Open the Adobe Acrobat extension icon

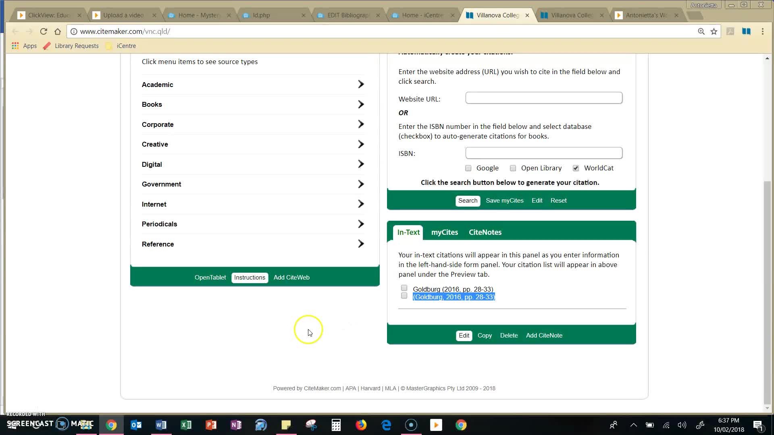point(730,31)
